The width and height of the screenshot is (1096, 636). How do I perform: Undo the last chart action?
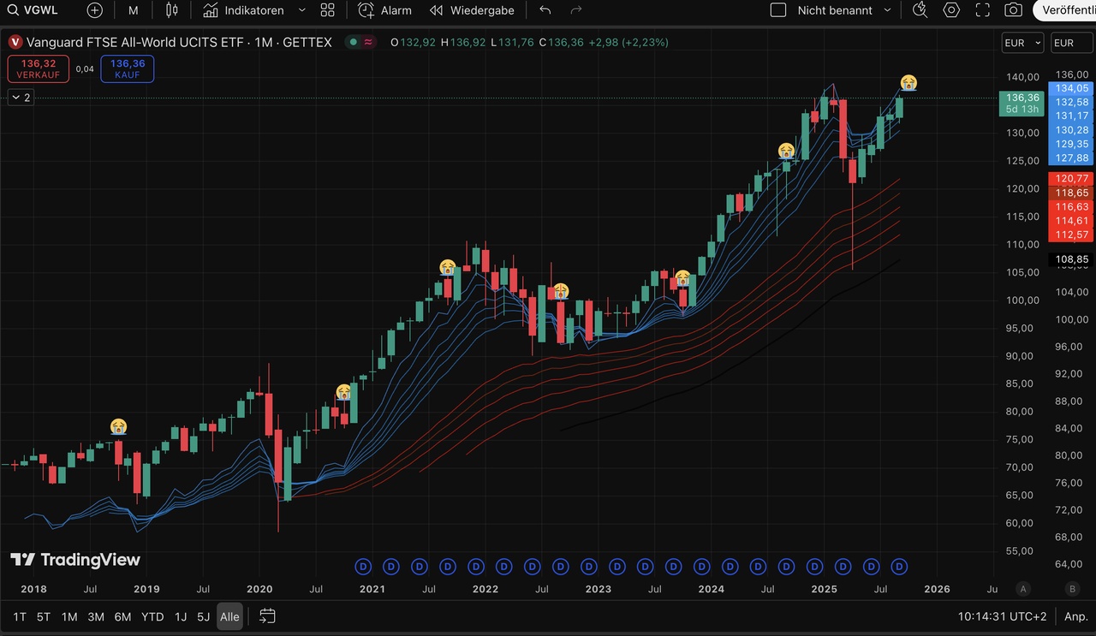pos(545,10)
